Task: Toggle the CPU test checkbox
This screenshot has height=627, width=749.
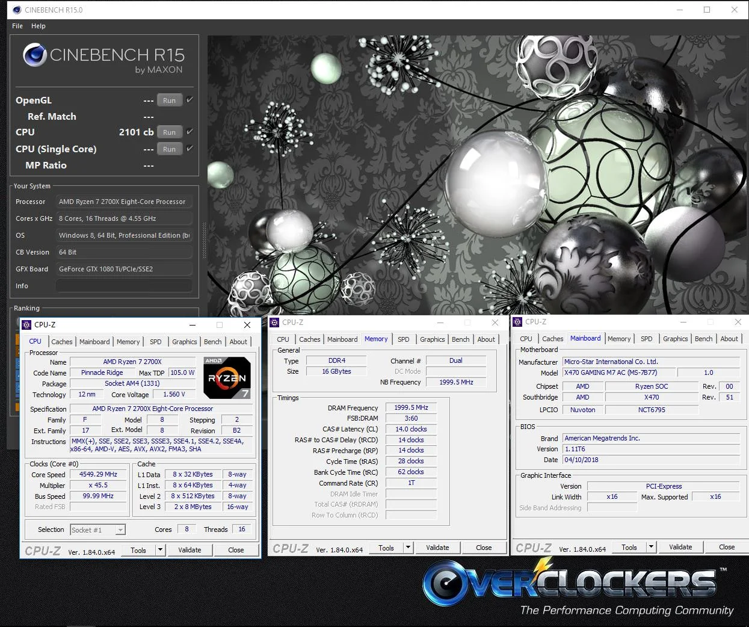Action: pos(190,132)
